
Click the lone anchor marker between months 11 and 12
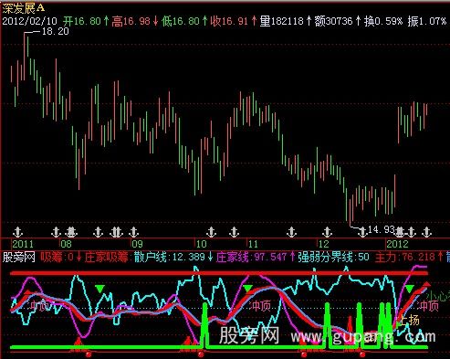click(291, 232)
